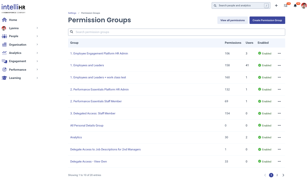
Task: Click the View all permissions button
Action: [x=233, y=20]
